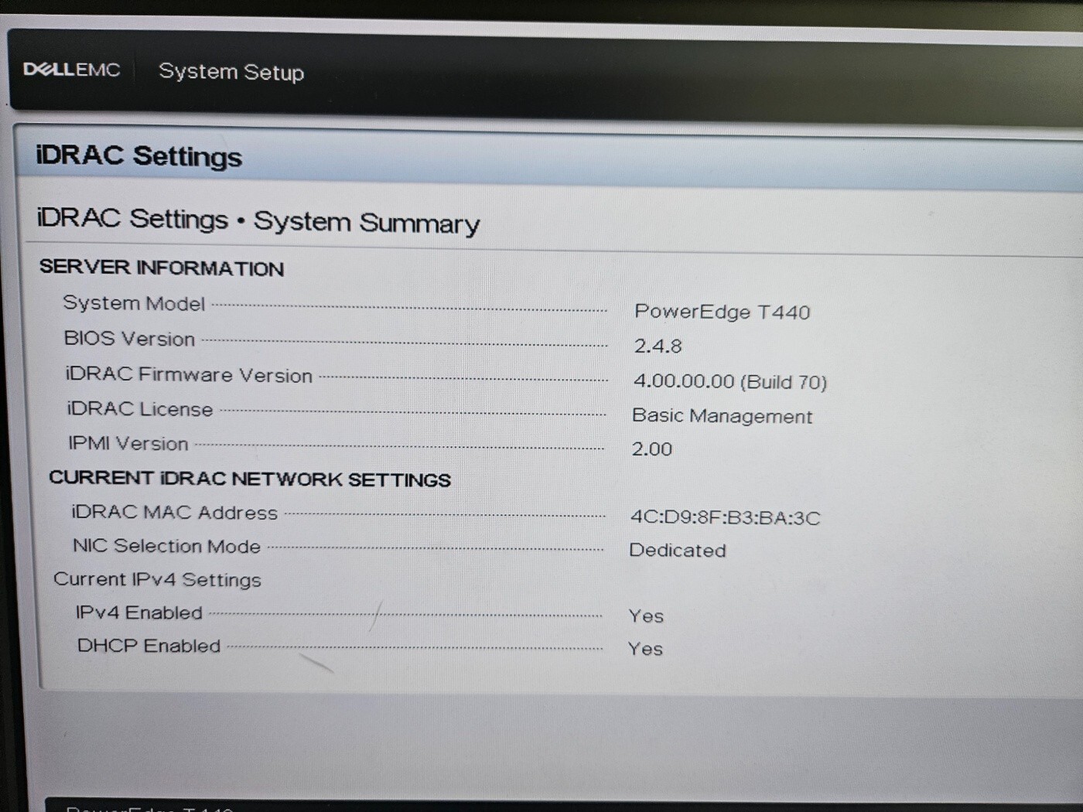Screen dimensions: 1083x812
Task: Select the System Setup header title
Action: pos(231,72)
